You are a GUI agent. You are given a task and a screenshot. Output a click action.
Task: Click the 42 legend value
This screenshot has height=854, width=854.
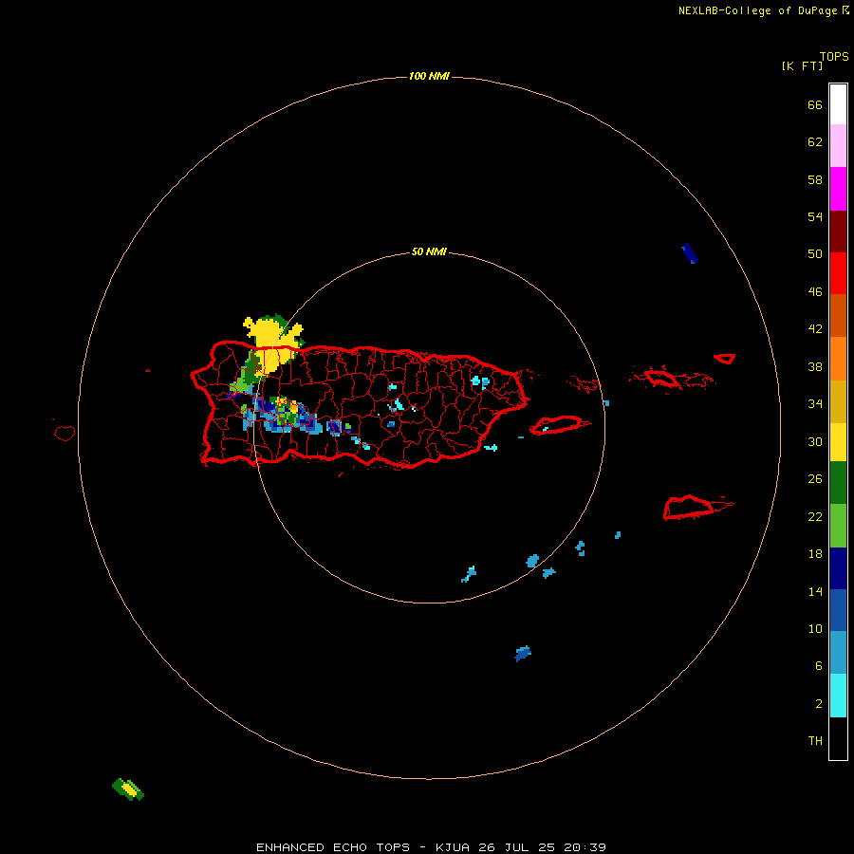tap(815, 329)
